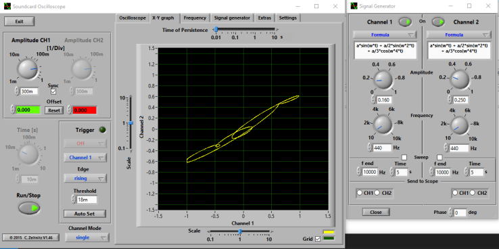This screenshot has width=499, height=249.
Task: Open the Settings tab
Action: [287, 18]
